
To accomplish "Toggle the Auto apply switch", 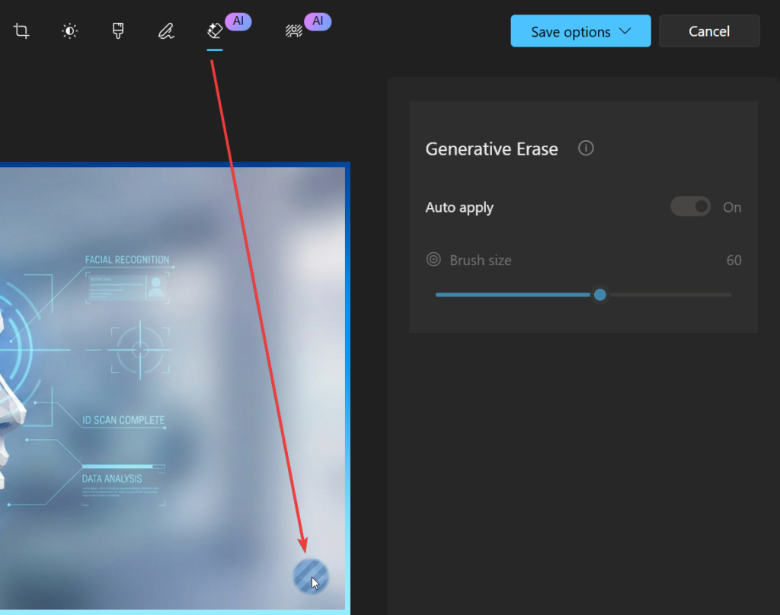I will [x=690, y=207].
